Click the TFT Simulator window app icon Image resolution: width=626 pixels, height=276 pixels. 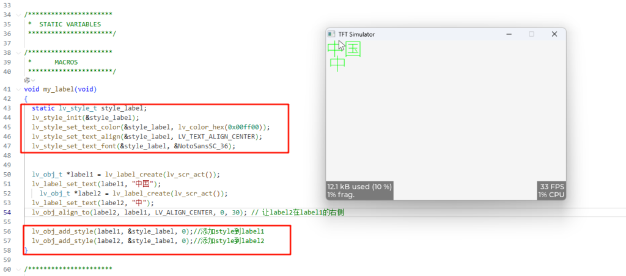pyautogui.click(x=331, y=34)
